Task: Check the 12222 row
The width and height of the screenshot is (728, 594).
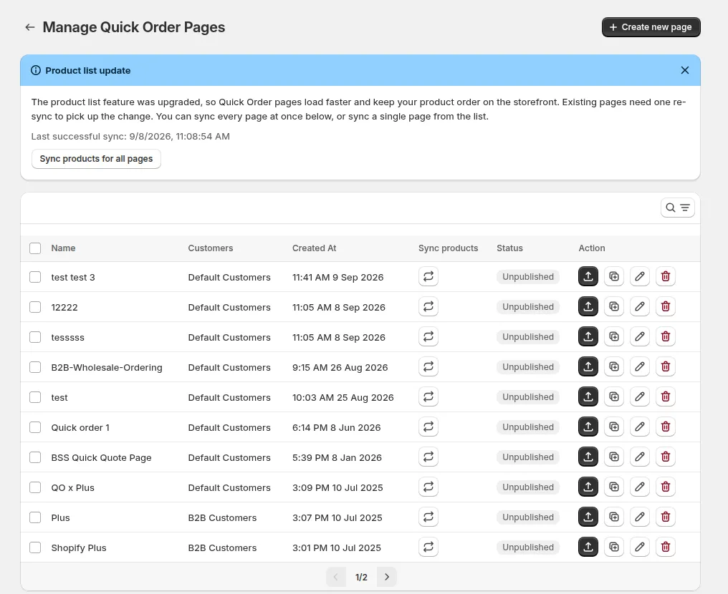Action: coord(35,308)
